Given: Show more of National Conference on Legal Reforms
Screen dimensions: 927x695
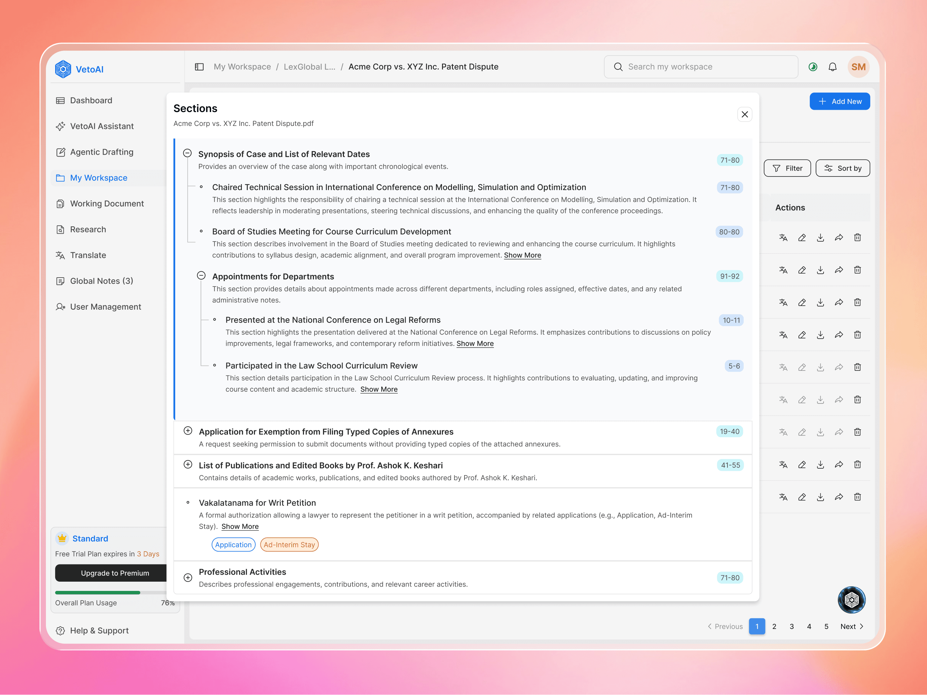Looking at the screenshot, I should (x=475, y=344).
